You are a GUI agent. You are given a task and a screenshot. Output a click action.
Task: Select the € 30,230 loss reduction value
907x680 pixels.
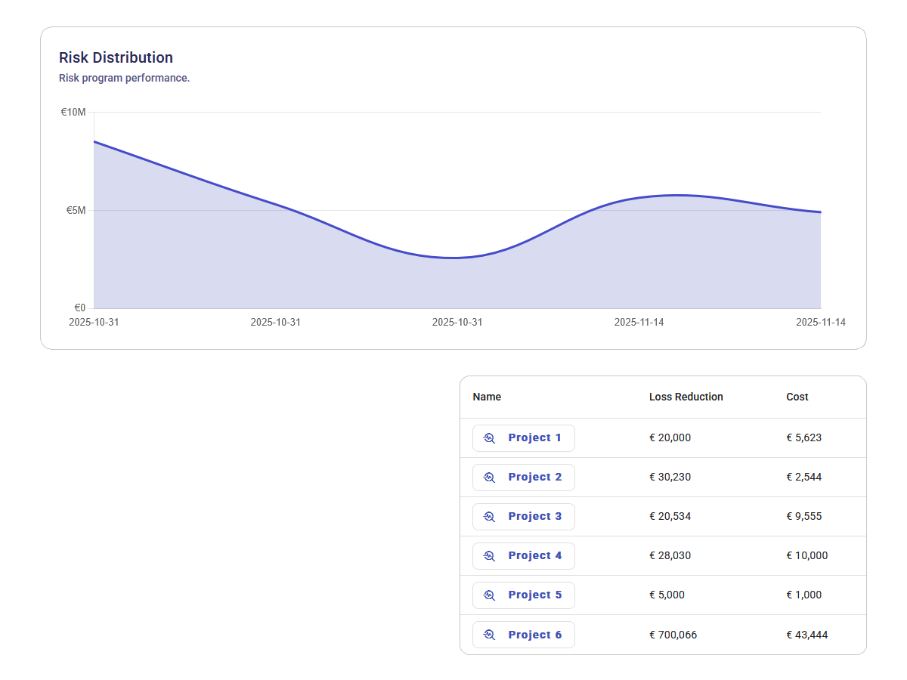tap(670, 478)
